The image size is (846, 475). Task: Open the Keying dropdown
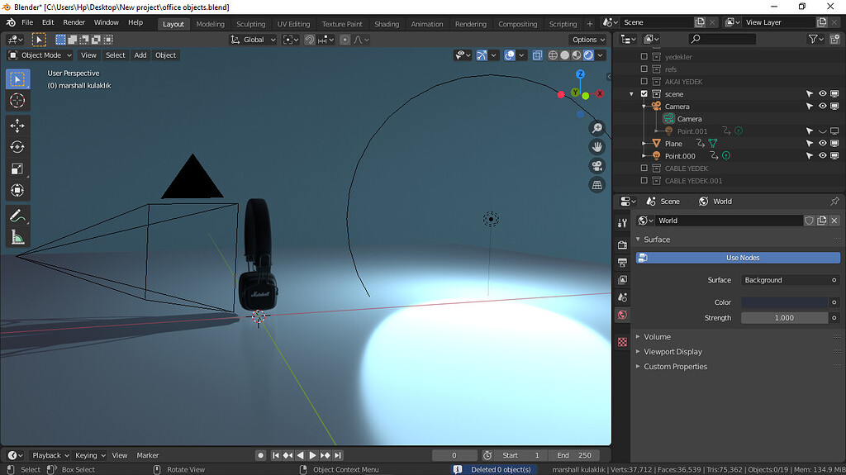pos(89,455)
